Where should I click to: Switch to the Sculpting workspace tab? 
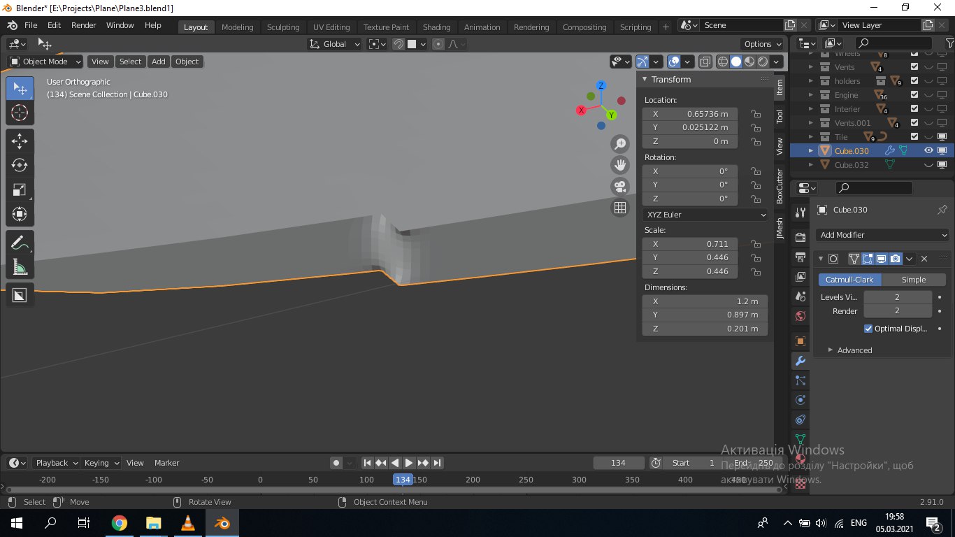point(283,27)
